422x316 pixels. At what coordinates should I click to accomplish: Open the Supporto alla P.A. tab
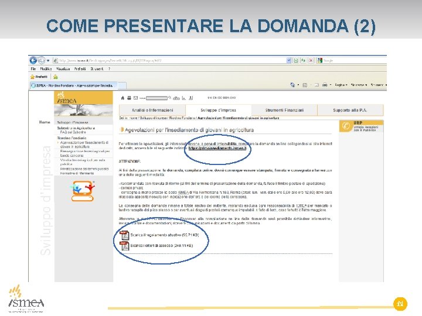350,110
